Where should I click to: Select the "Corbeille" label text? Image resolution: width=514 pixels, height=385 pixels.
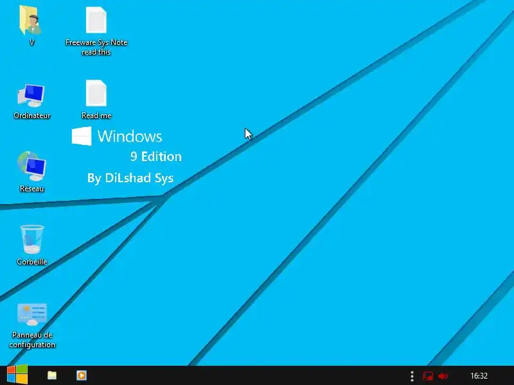(x=31, y=262)
